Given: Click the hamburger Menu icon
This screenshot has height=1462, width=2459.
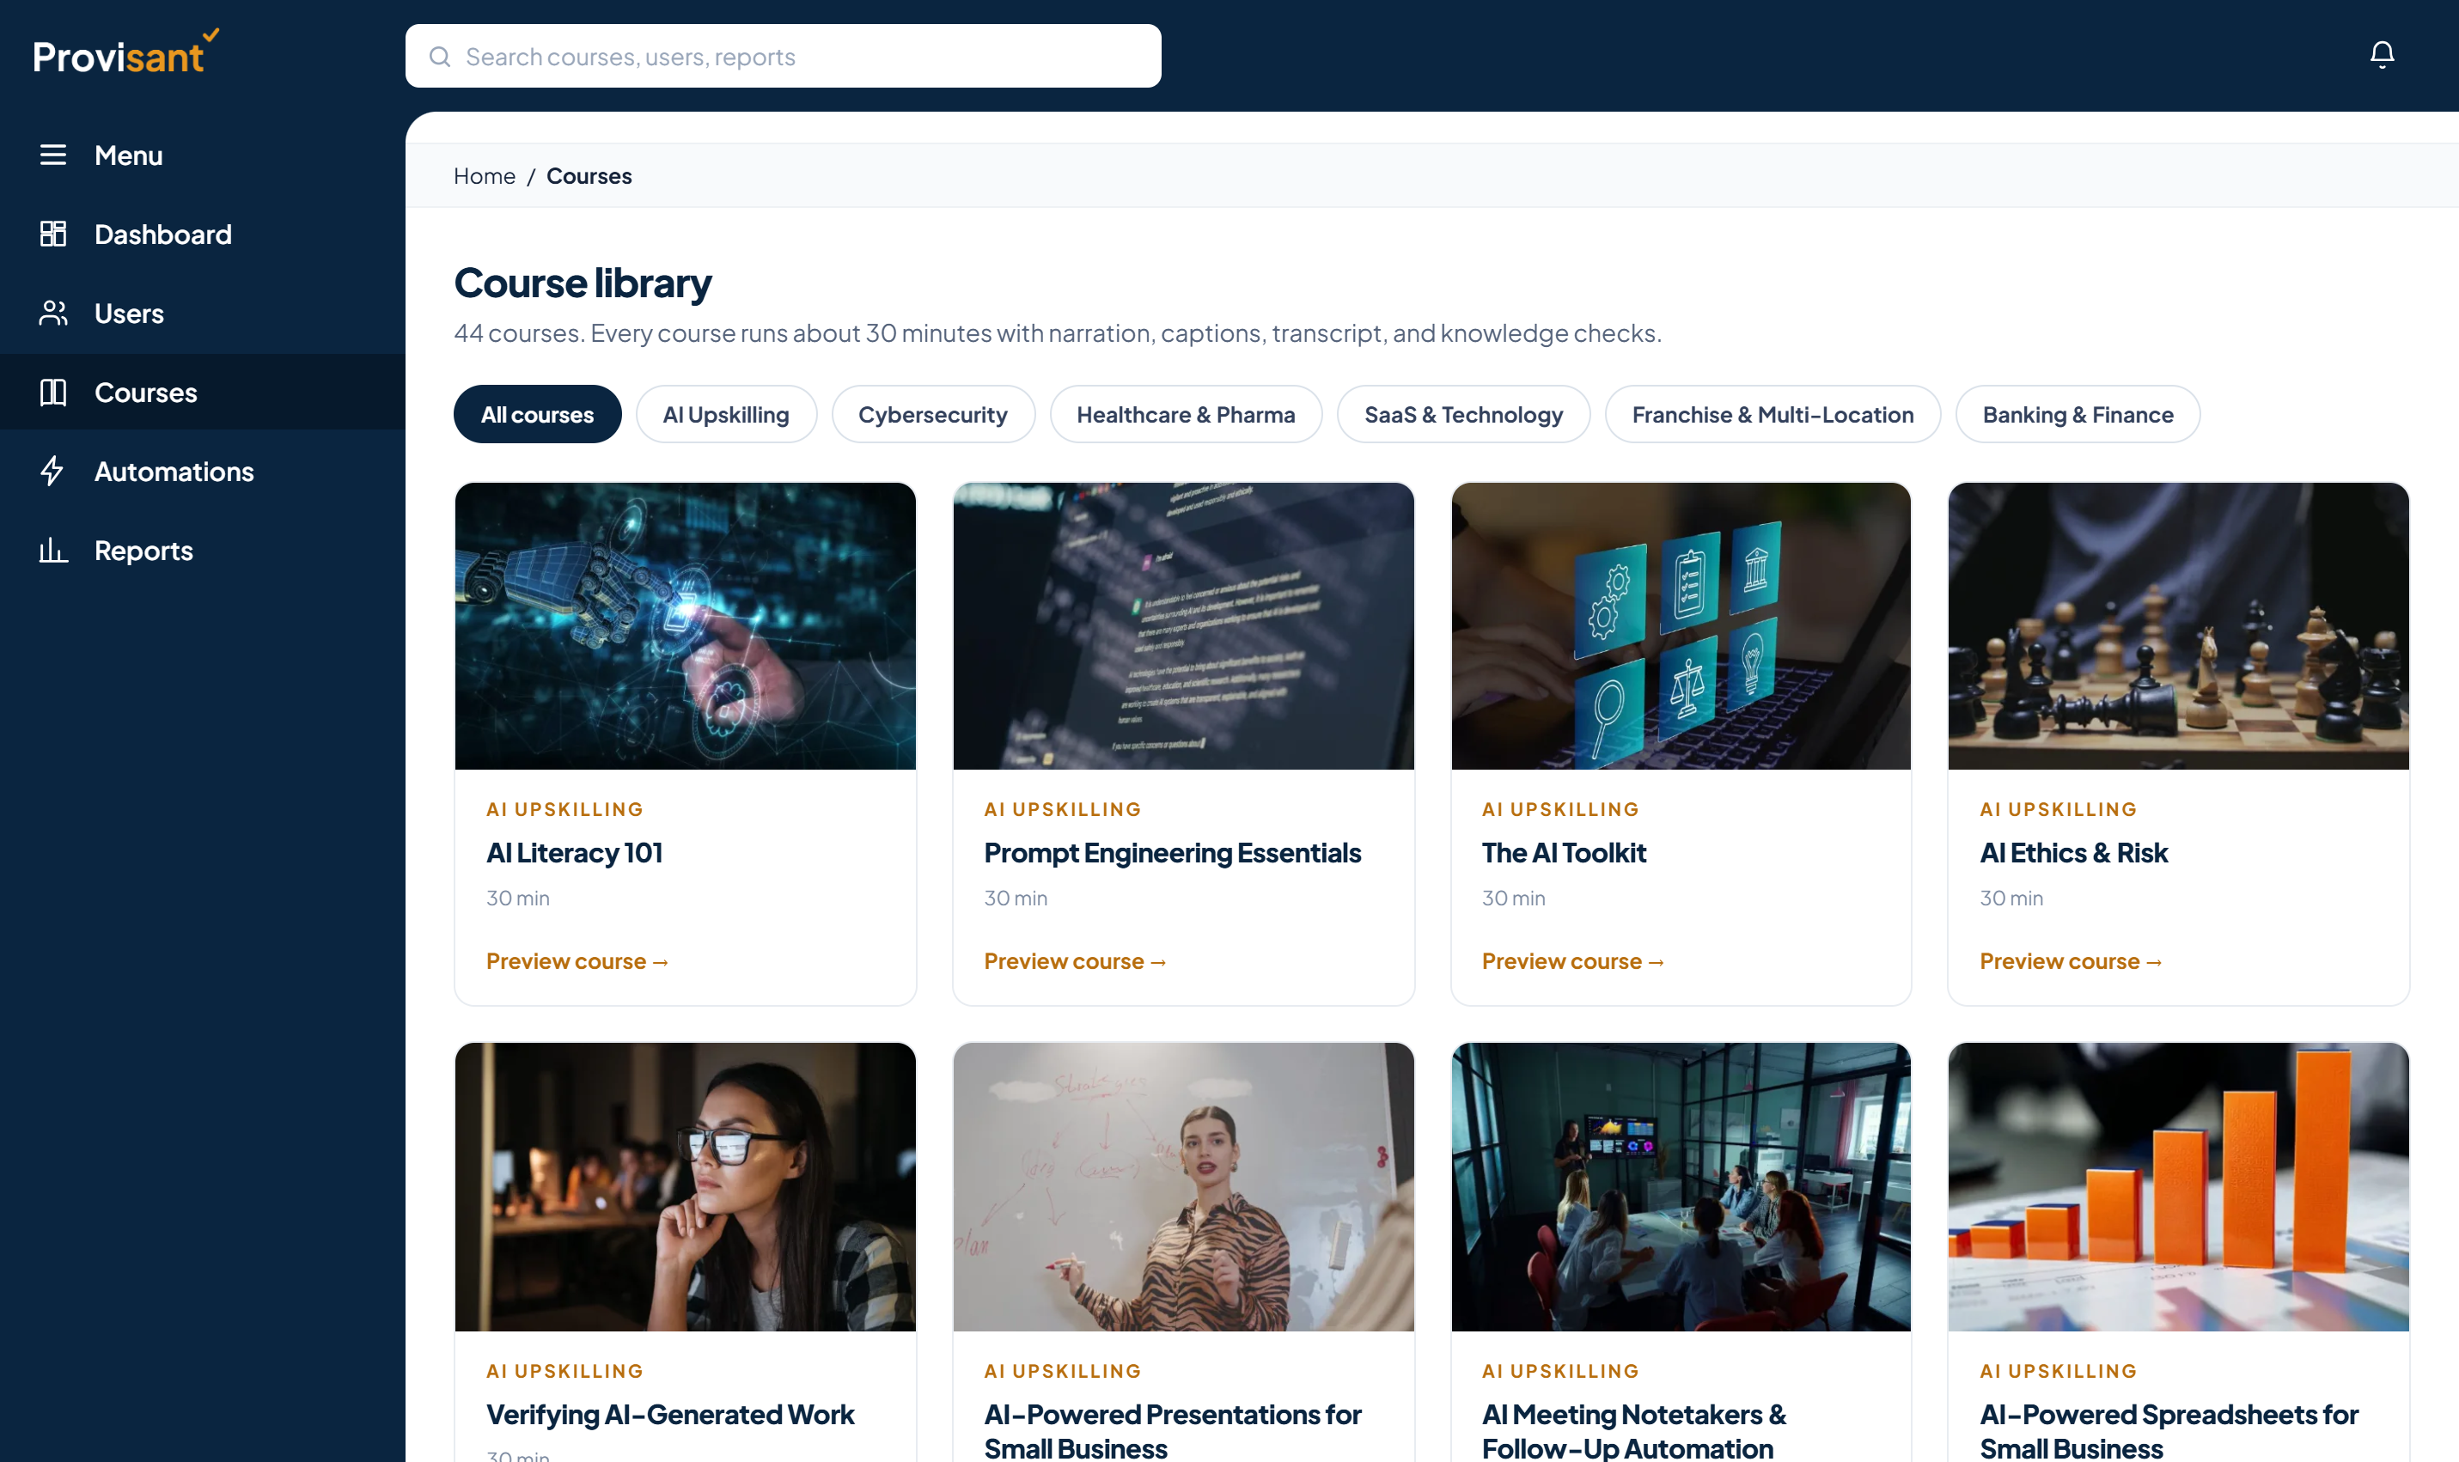Looking at the screenshot, I should tap(53, 155).
